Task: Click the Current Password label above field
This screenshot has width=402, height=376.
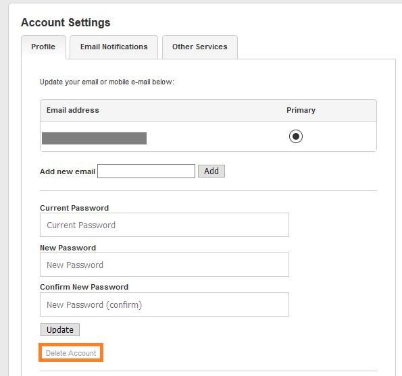Action: tap(74, 208)
